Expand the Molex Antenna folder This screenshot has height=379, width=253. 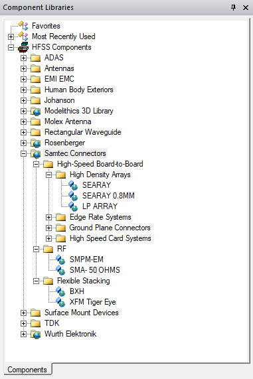pos(23,122)
